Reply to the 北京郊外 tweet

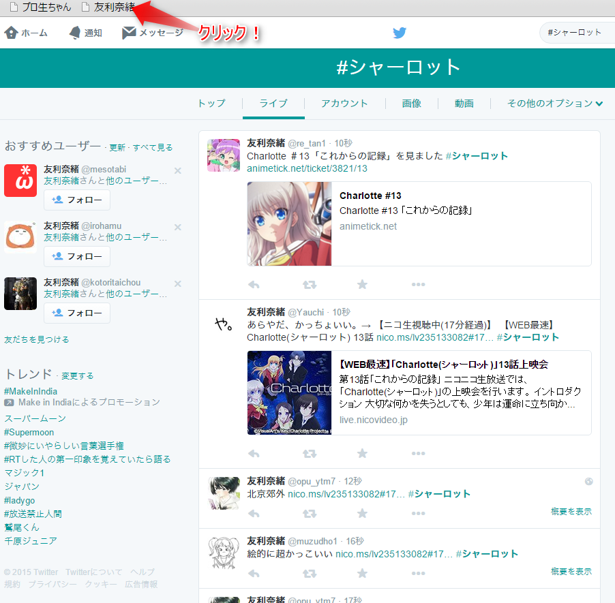(x=254, y=514)
